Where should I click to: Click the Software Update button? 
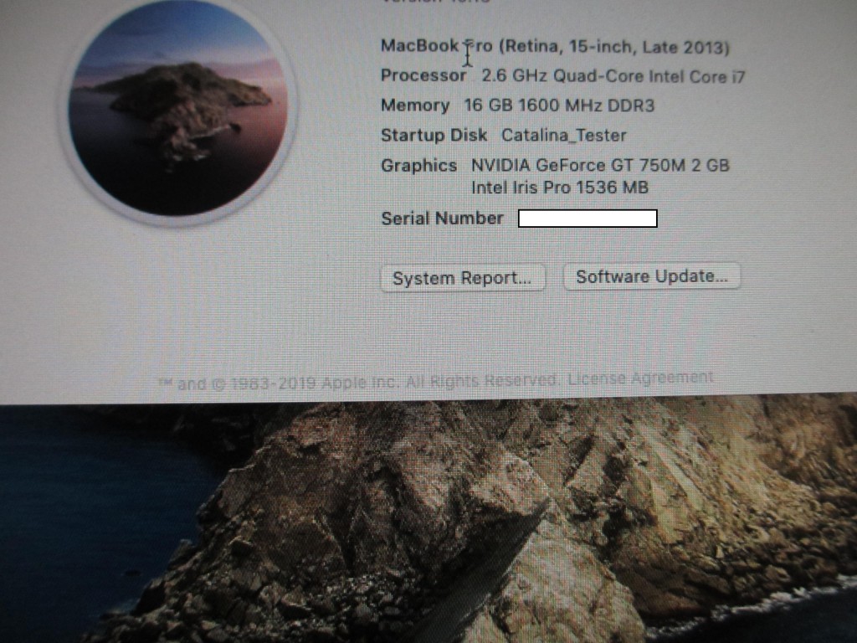[651, 276]
